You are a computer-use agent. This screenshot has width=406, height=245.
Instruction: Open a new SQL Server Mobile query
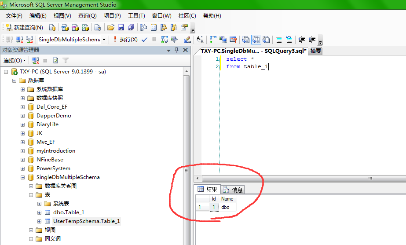[x=98, y=27]
